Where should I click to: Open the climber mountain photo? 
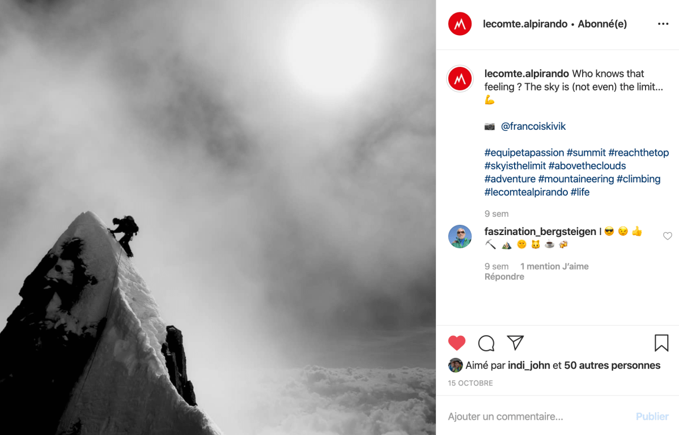(218, 217)
